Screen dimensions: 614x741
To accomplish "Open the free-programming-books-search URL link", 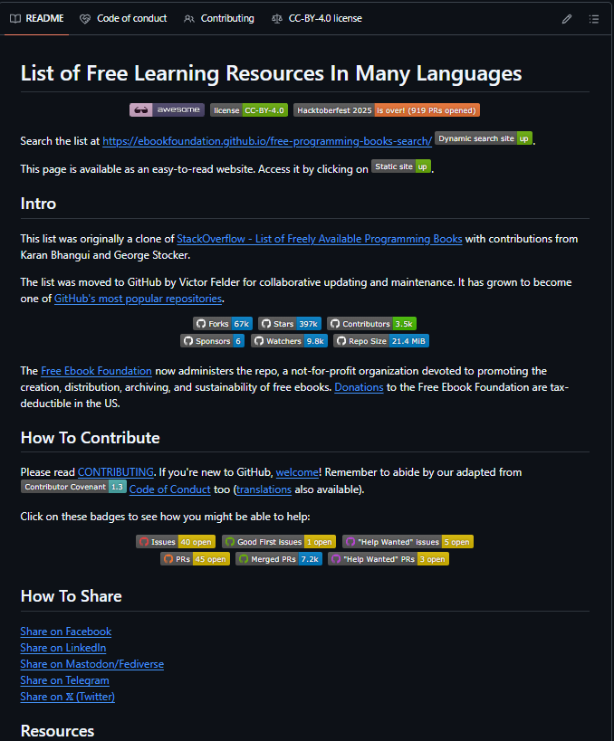I will point(267,141).
